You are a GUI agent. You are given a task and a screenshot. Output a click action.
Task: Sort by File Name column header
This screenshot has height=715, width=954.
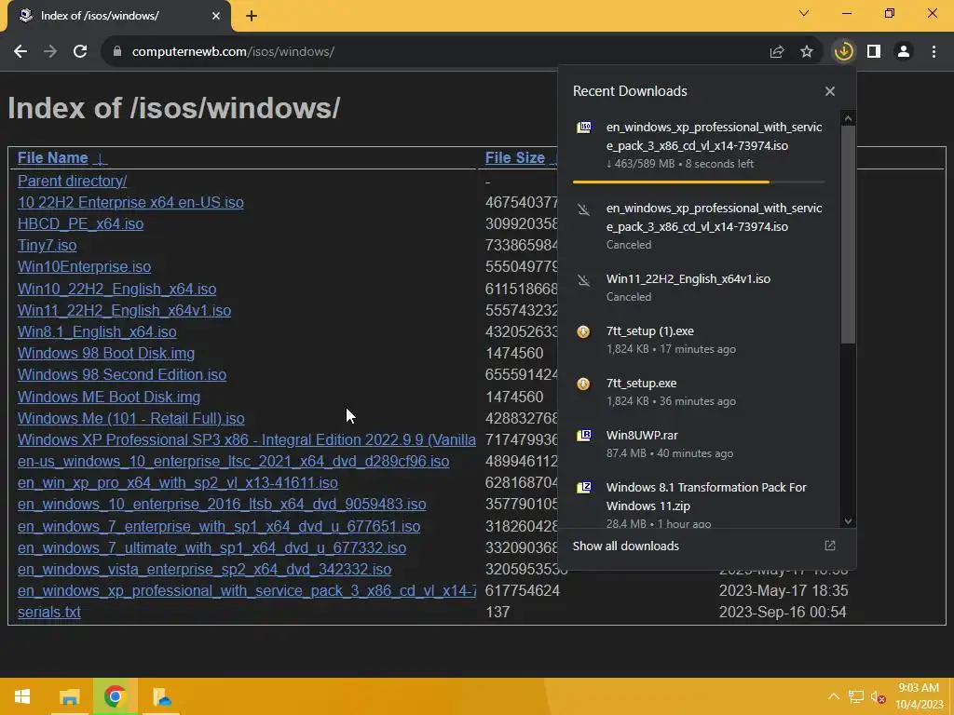53,158
